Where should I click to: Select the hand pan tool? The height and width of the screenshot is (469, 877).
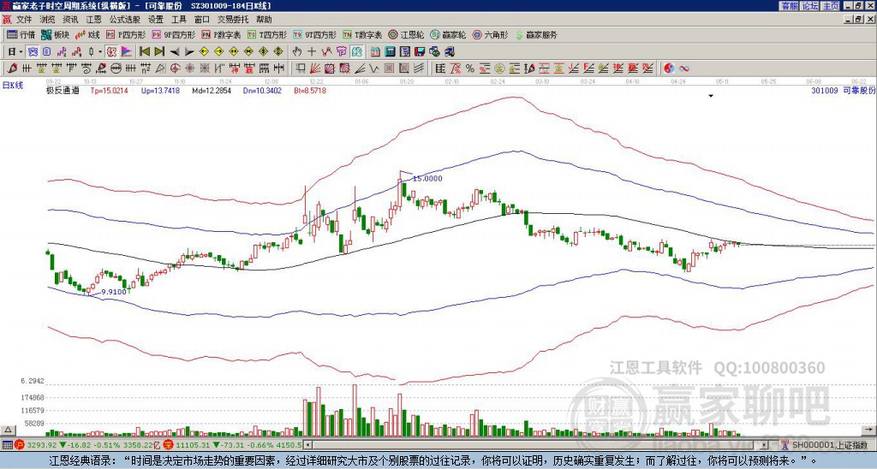pos(296,52)
